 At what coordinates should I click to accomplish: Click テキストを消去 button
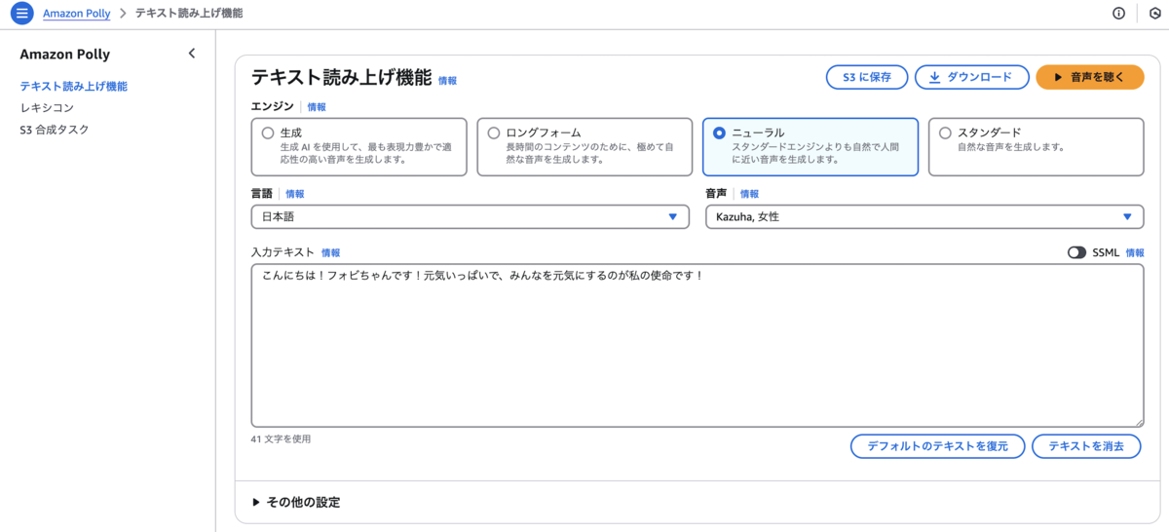(x=1087, y=446)
